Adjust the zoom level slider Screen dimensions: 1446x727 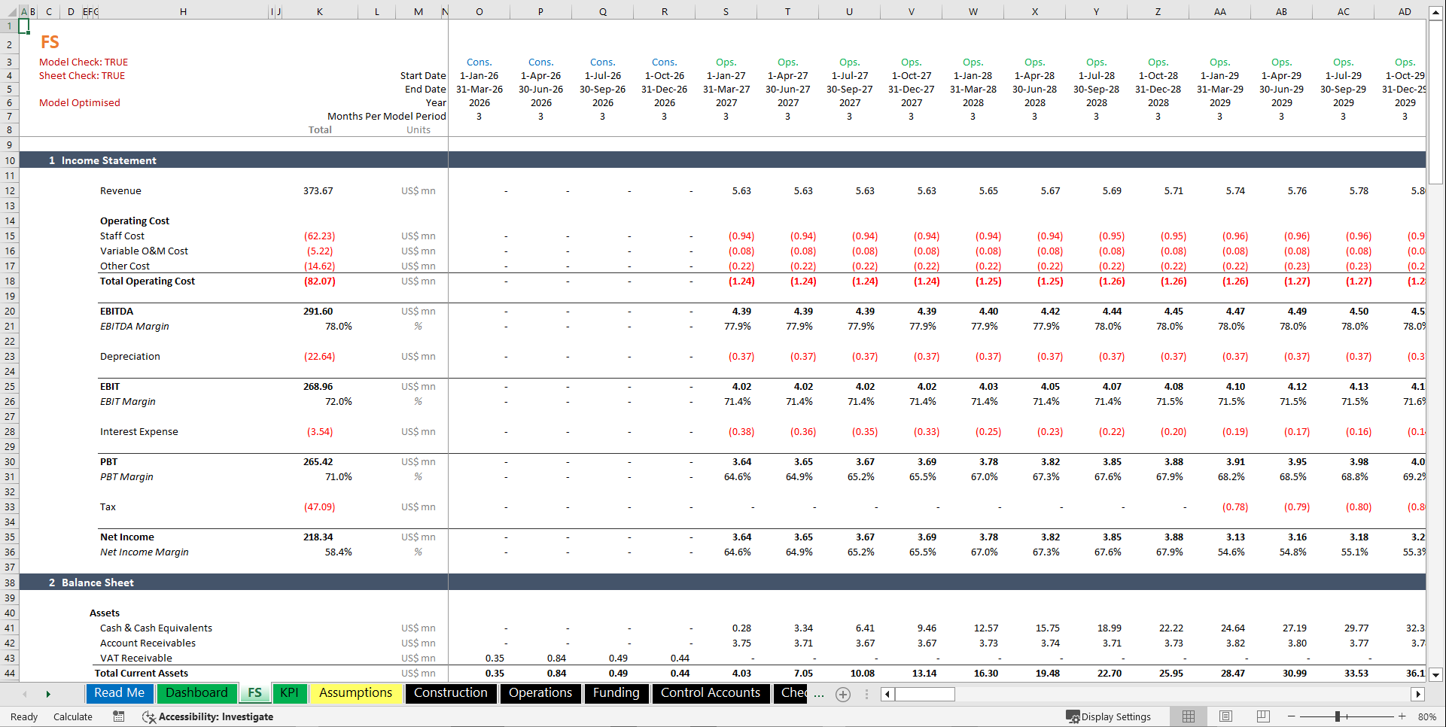pyautogui.click(x=1338, y=716)
